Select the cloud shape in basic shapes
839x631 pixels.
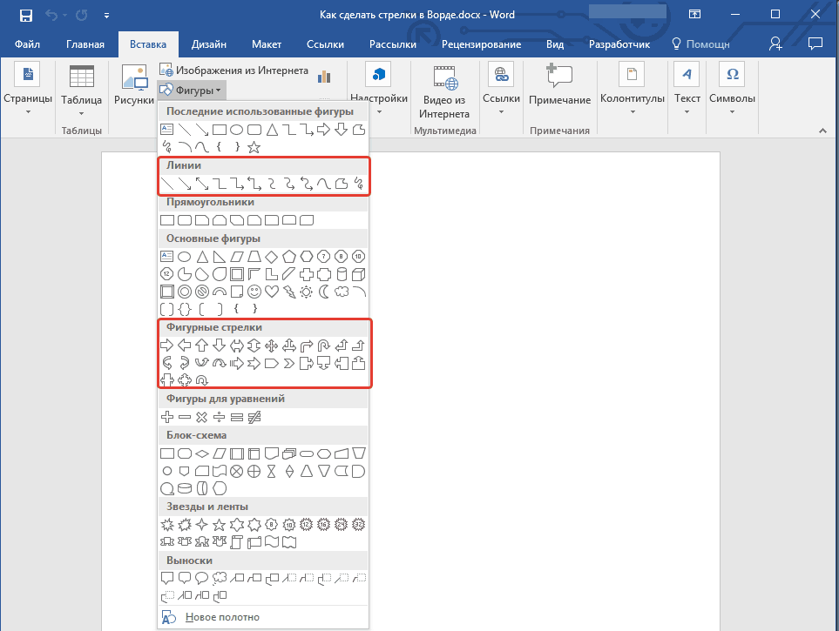coord(341,291)
